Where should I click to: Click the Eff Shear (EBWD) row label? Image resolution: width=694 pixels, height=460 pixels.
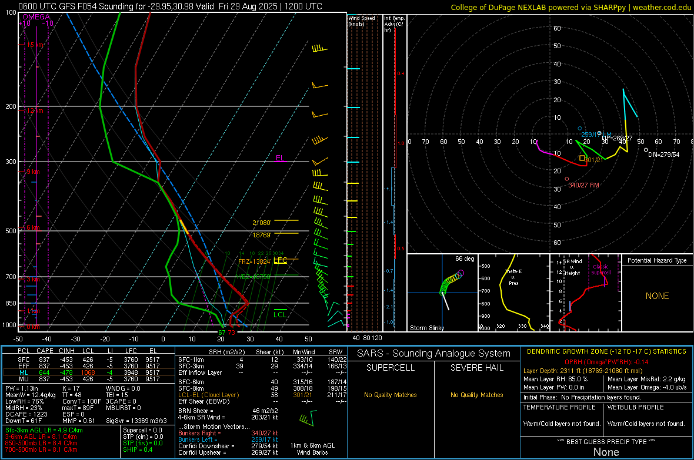pos(204,401)
